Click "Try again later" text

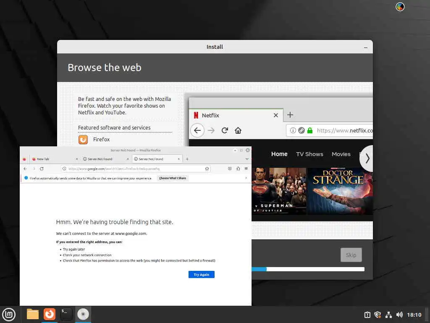coord(74,249)
